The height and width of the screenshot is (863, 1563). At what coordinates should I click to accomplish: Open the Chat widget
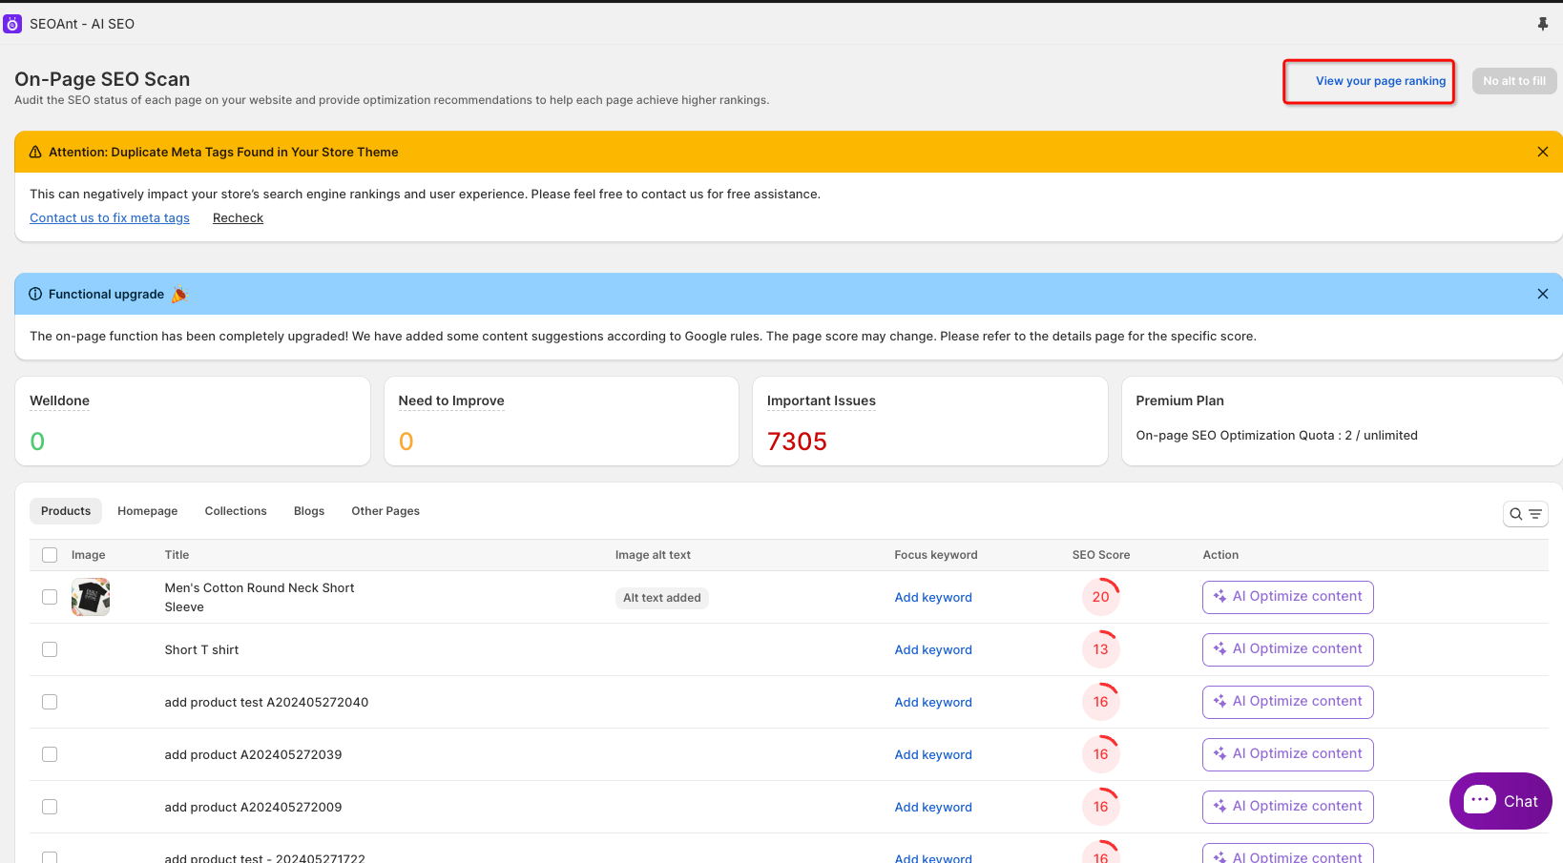click(1500, 801)
